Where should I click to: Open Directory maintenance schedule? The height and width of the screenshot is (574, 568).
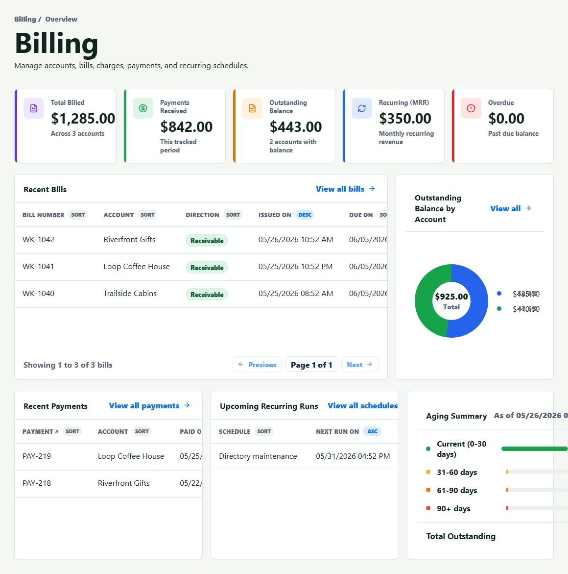pos(258,456)
